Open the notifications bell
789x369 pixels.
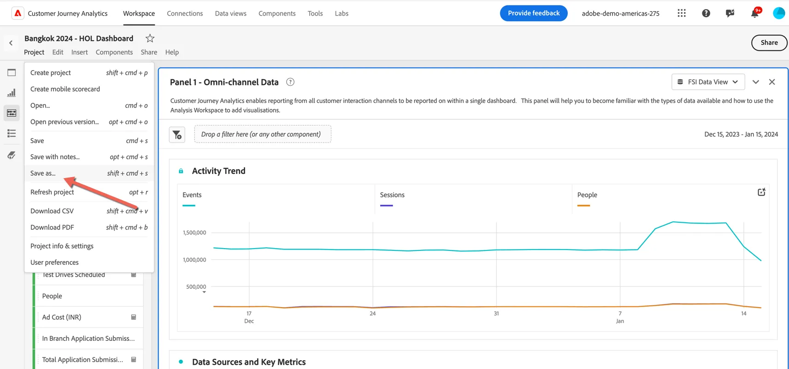point(755,13)
